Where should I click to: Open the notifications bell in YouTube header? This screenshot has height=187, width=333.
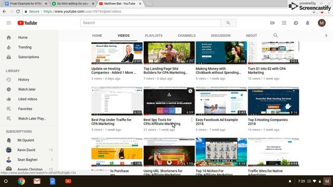pyautogui.click(x=308, y=23)
